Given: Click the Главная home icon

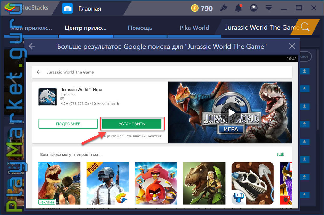Looking at the screenshot, I should click(68, 9).
